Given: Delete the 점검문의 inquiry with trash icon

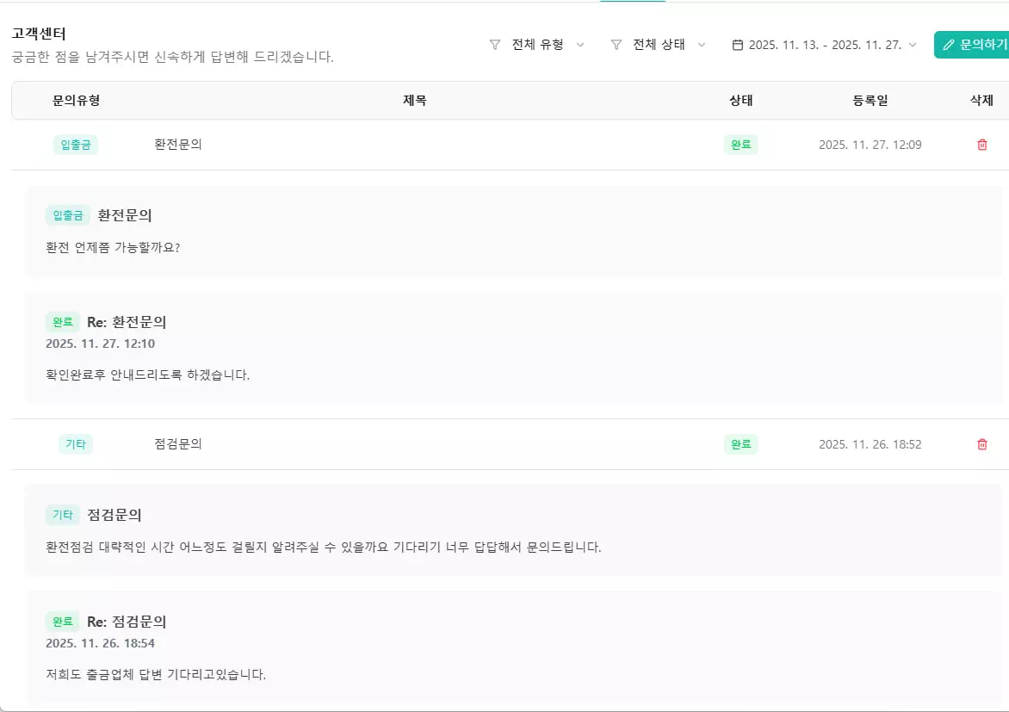Looking at the screenshot, I should [x=982, y=444].
